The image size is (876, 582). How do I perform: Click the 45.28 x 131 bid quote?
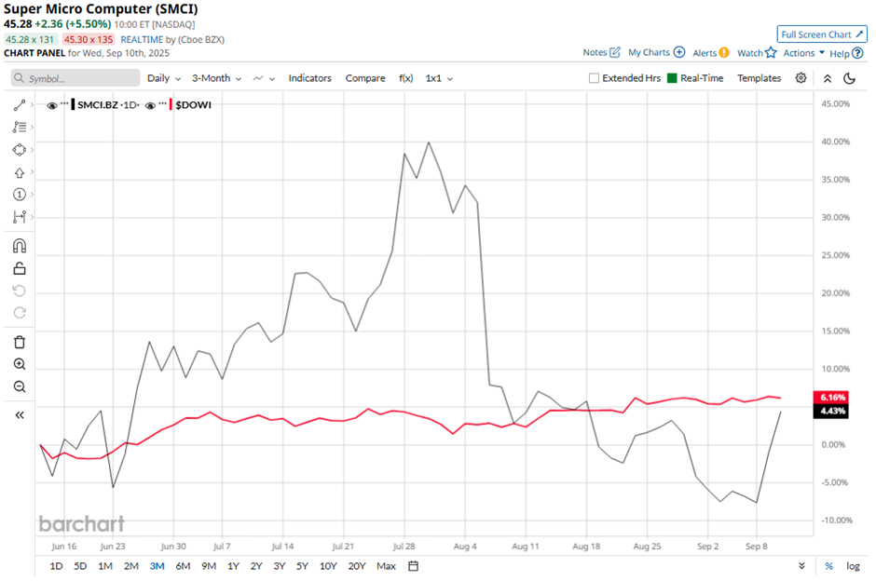[30, 40]
